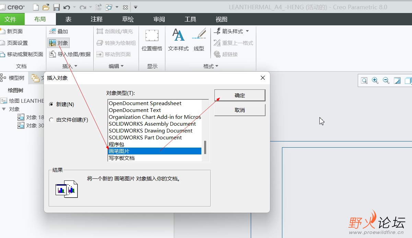Add a new page (新页面)

(11, 31)
